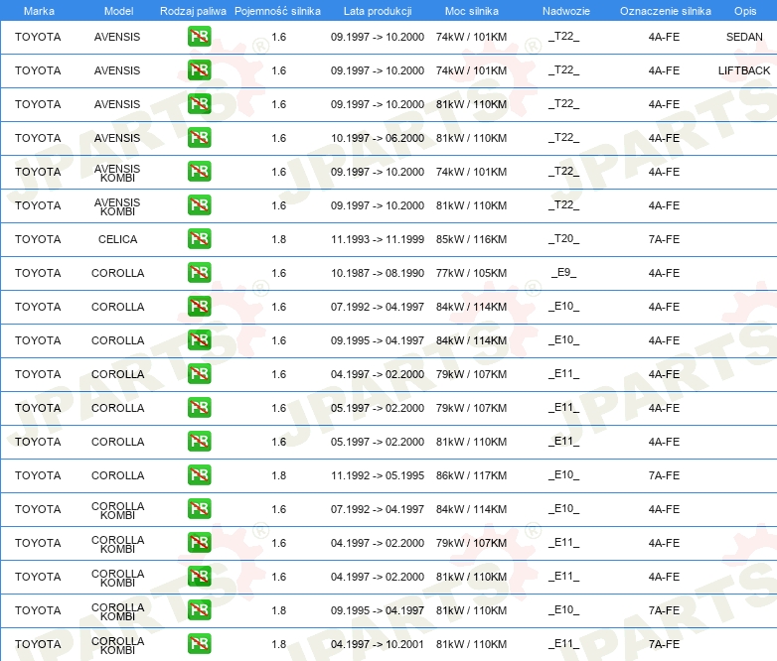Screen dimensions: 777x661
Task: Click fuel icon for Corolla Kombi 79kW/107KM row
Action: (x=199, y=542)
